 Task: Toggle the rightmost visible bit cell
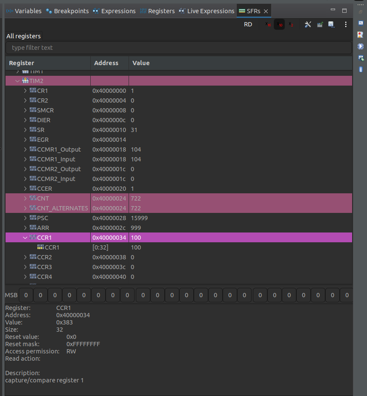pos(347,295)
